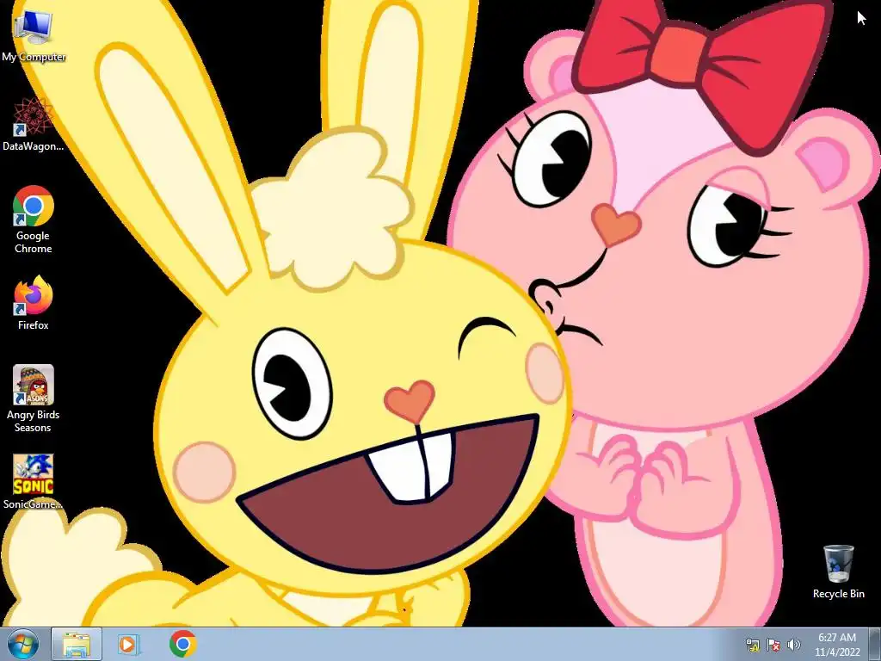Launch Chrome from the taskbar
881x661 pixels.
(182, 644)
